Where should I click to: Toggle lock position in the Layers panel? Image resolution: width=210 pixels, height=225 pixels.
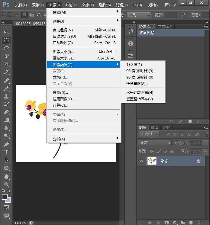point(165,151)
